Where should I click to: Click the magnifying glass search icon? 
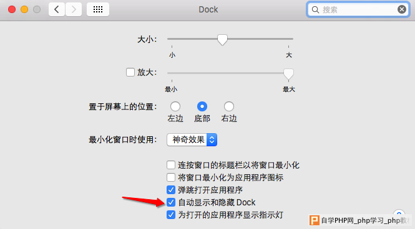click(x=315, y=10)
